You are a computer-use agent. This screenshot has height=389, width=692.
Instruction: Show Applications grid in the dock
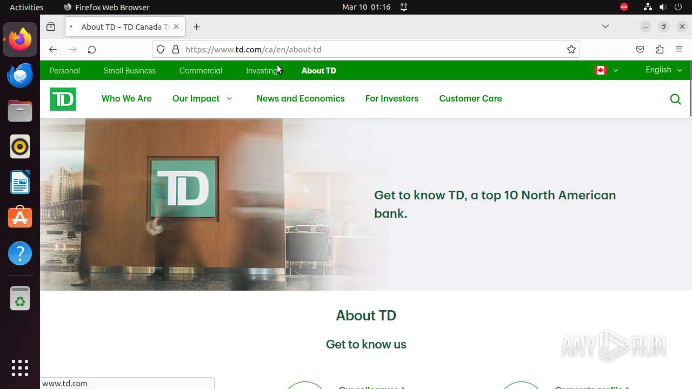point(20,368)
